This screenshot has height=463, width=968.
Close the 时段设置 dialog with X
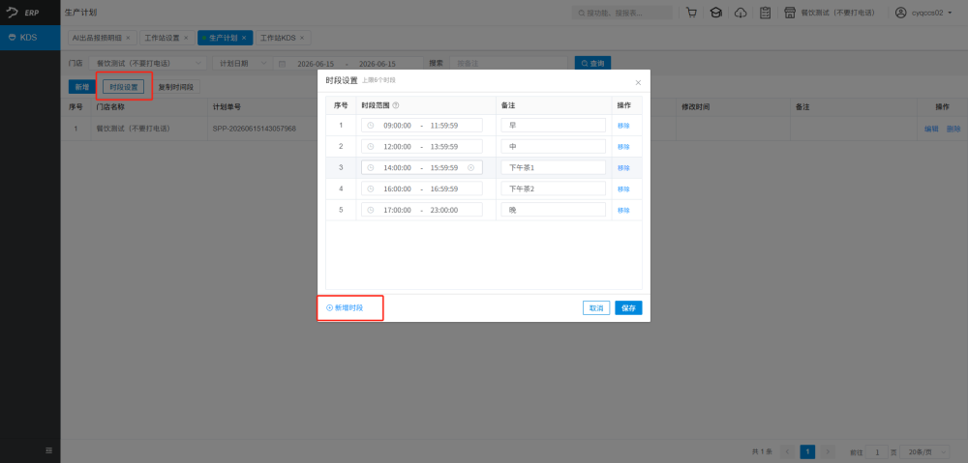click(x=638, y=82)
